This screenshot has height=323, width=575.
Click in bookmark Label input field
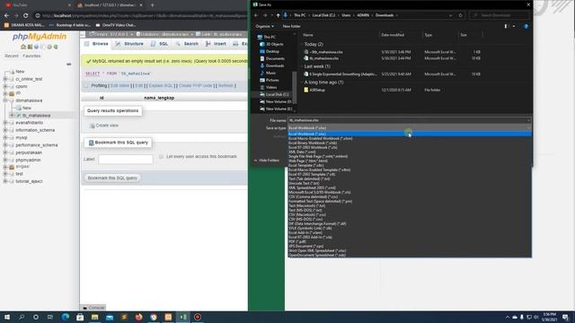126,160
